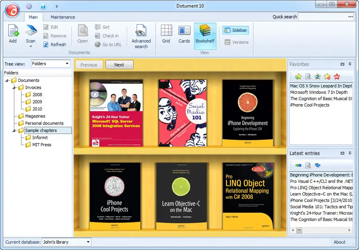Click the Add document icon
The width and height of the screenshot is (359, 250).
point(13,31)
